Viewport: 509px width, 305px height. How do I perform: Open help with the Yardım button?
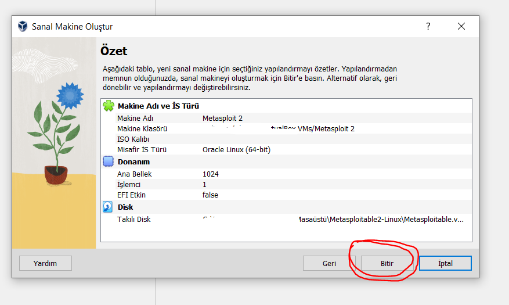click(x=45, y=263)
